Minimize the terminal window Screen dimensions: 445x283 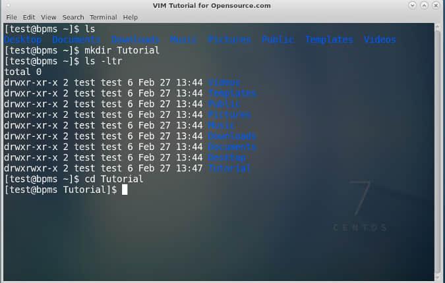(x=413, y=5)
